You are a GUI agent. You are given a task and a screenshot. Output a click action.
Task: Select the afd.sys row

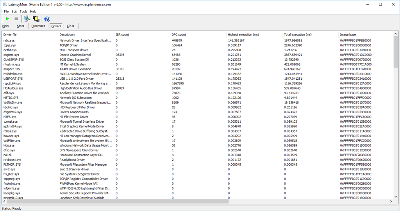198,93
